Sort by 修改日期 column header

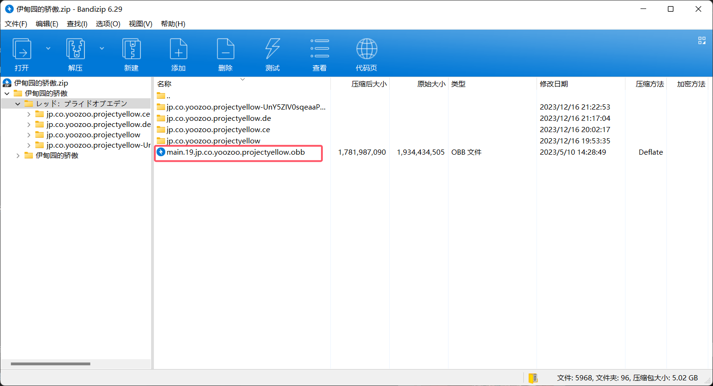[x=581, y=84]
